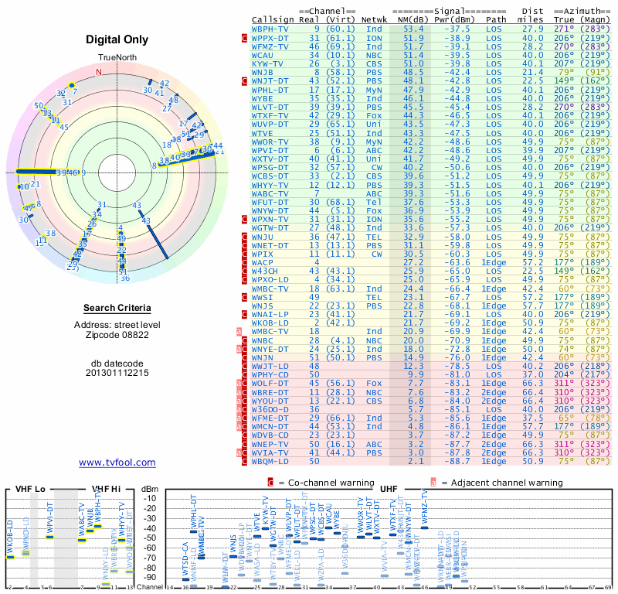Viewport: 618px width, 594px height.
Task: Click the co-channel icon in the legend
Action: (x=270, y=483)
